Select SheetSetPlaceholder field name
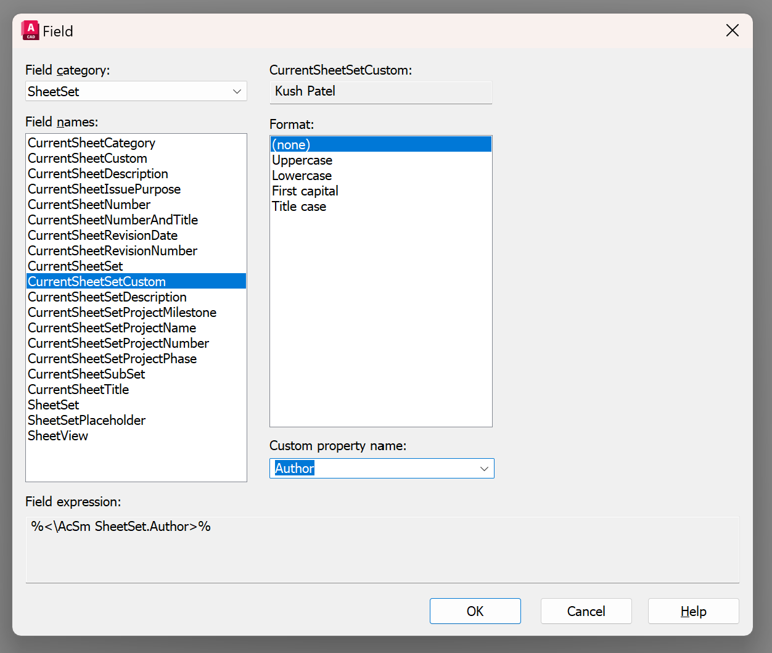This screenshot has height=653, width=772. pos(86,420)
